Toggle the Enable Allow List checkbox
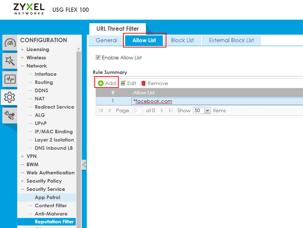 click(x=98, y=58)
